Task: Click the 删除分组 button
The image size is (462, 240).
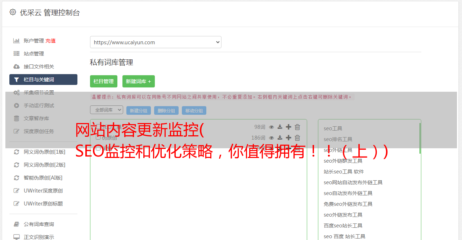Action: (x=166, y=110)
